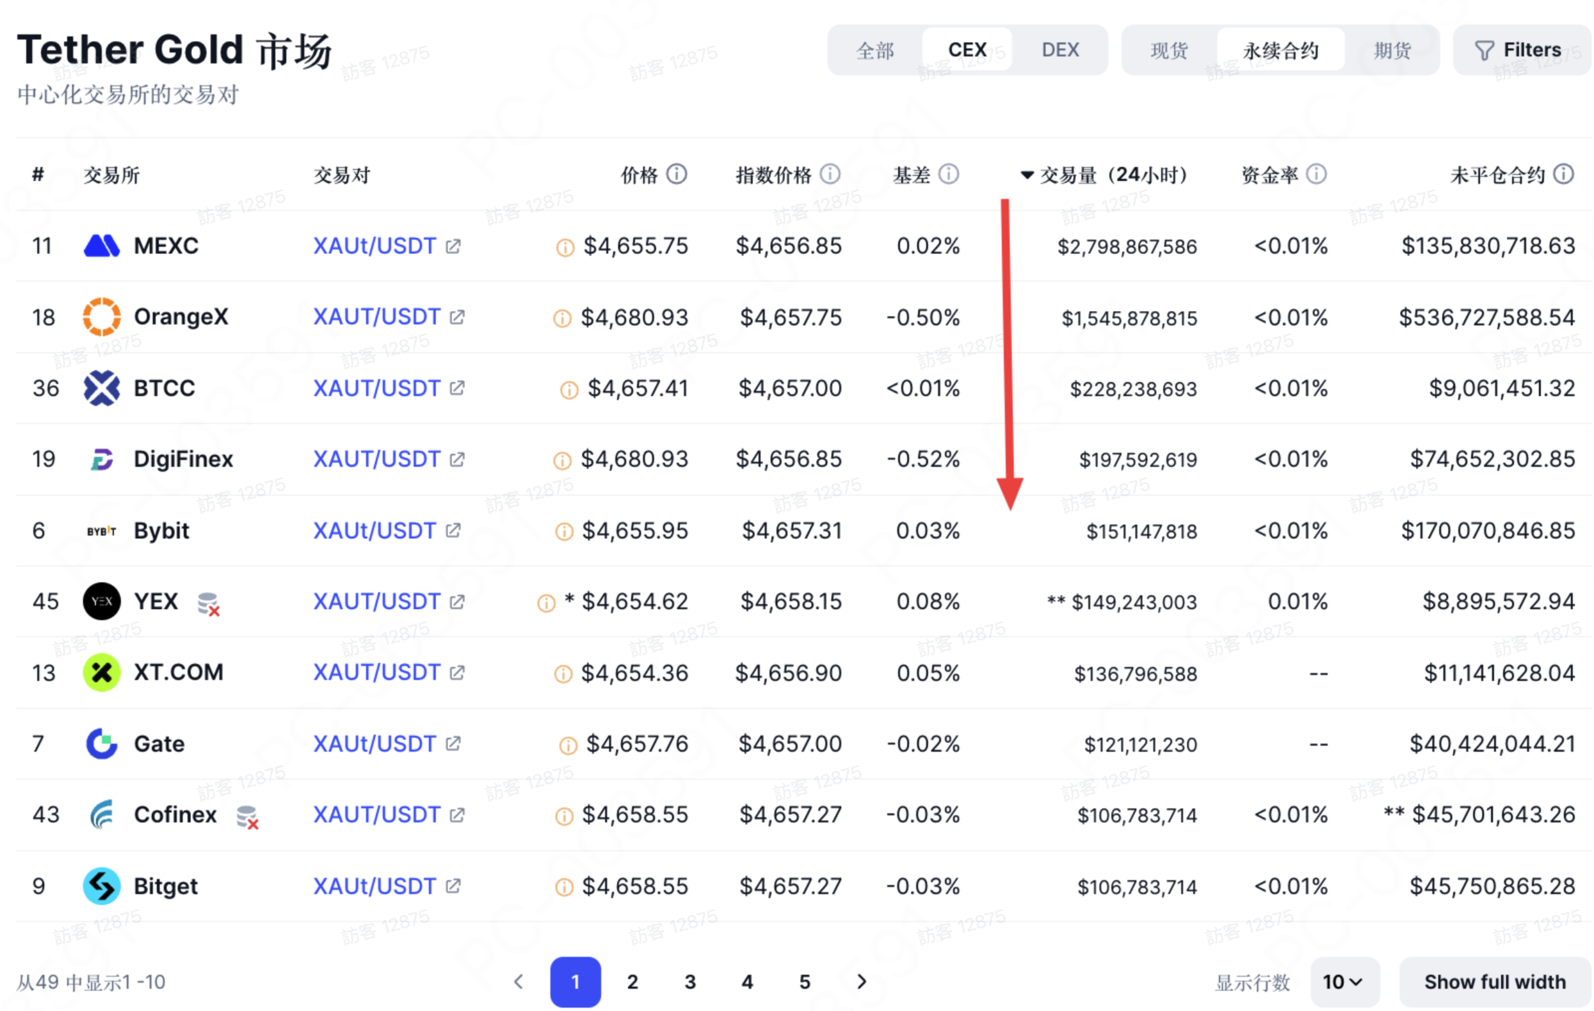Click the MEXC exchange logo

[101, 246]
